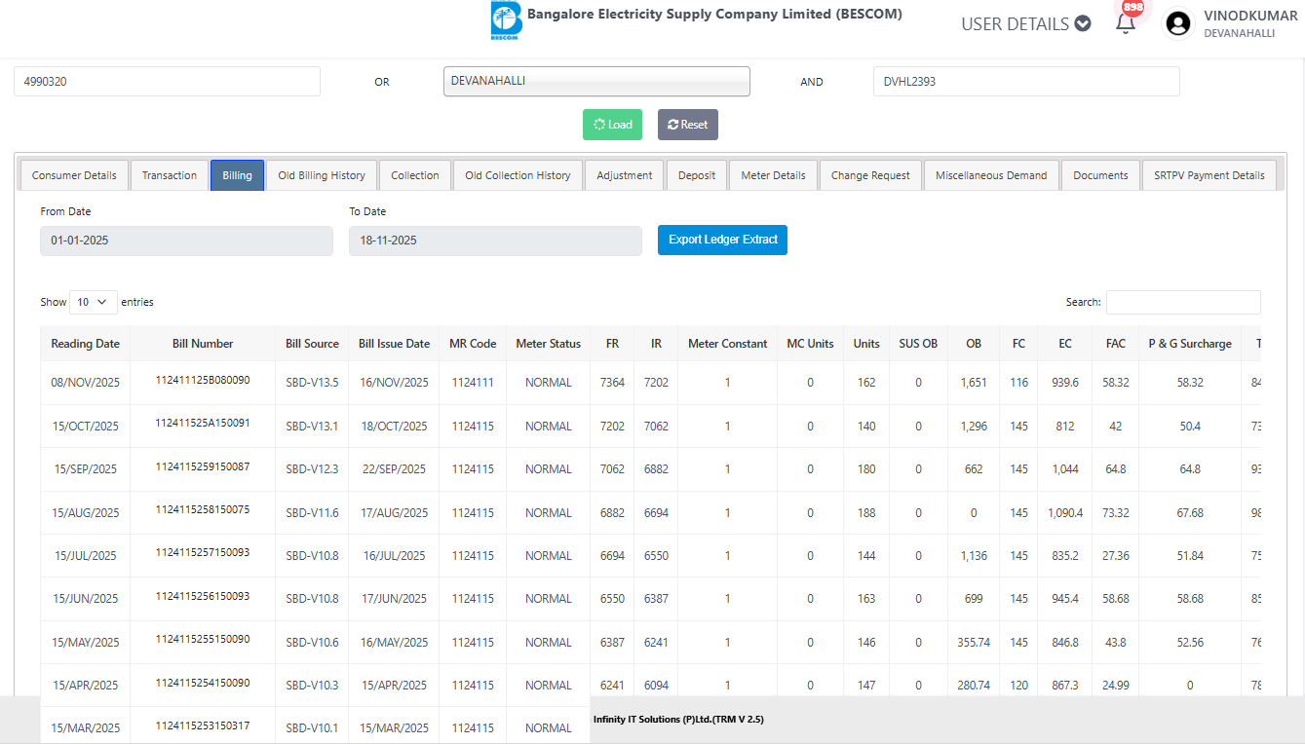Click the user profile avatar icon
1305x744 pixels.
1178,23
